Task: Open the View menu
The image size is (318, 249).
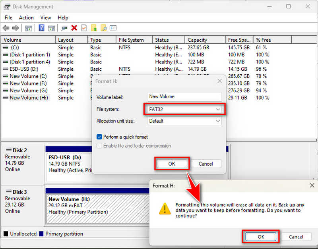Action: pos(46,17)
